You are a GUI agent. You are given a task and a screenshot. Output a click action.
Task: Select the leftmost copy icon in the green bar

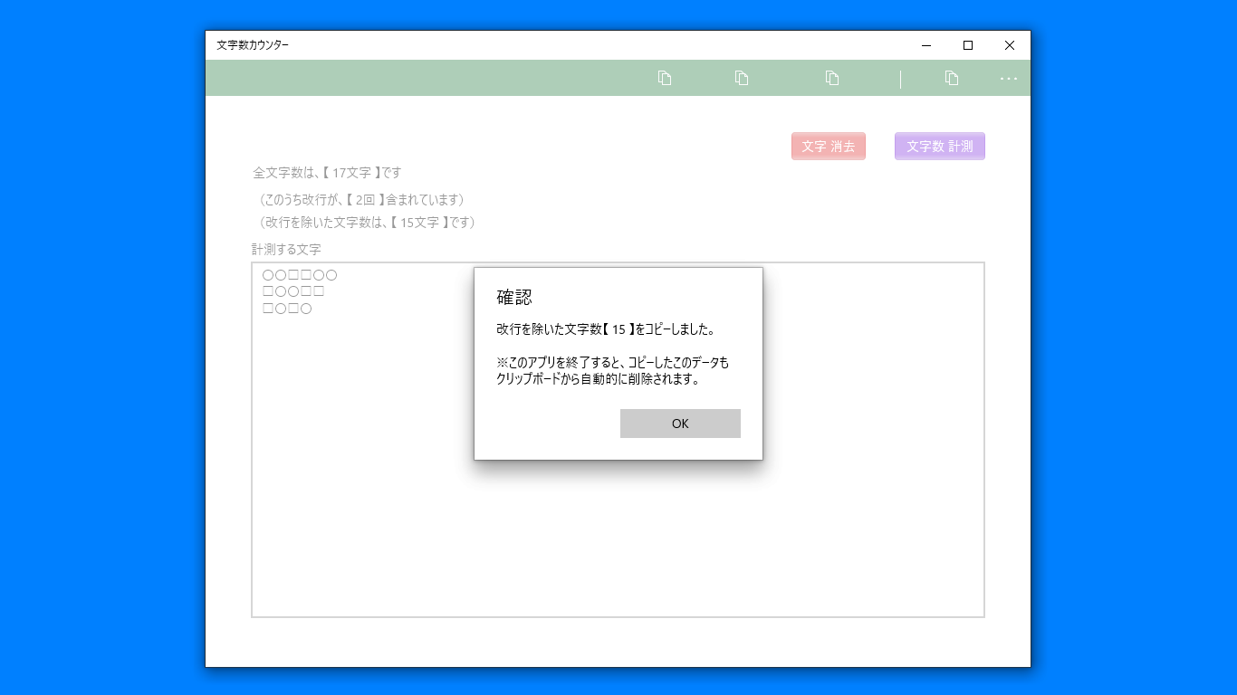pos(664,78)
